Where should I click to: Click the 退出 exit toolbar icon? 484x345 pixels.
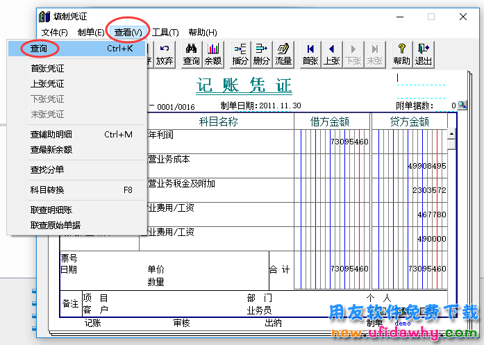(x=423, y=54)
